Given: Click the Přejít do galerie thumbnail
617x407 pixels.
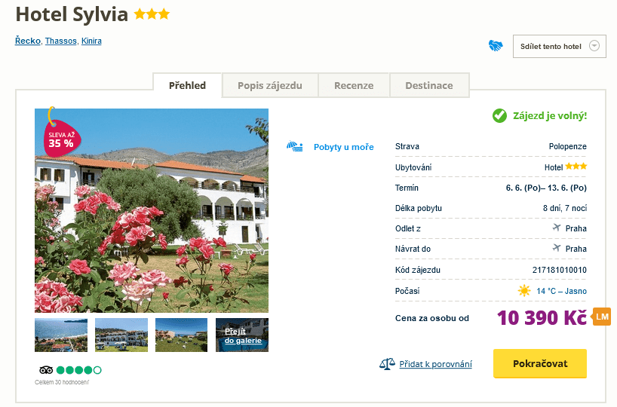Looking at the screenshot, I should pyautogui.click(x=242, y=335).
